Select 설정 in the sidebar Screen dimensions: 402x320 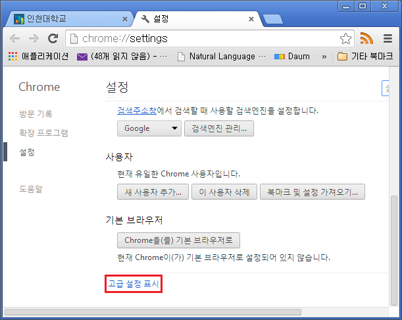tap(27, 152)
